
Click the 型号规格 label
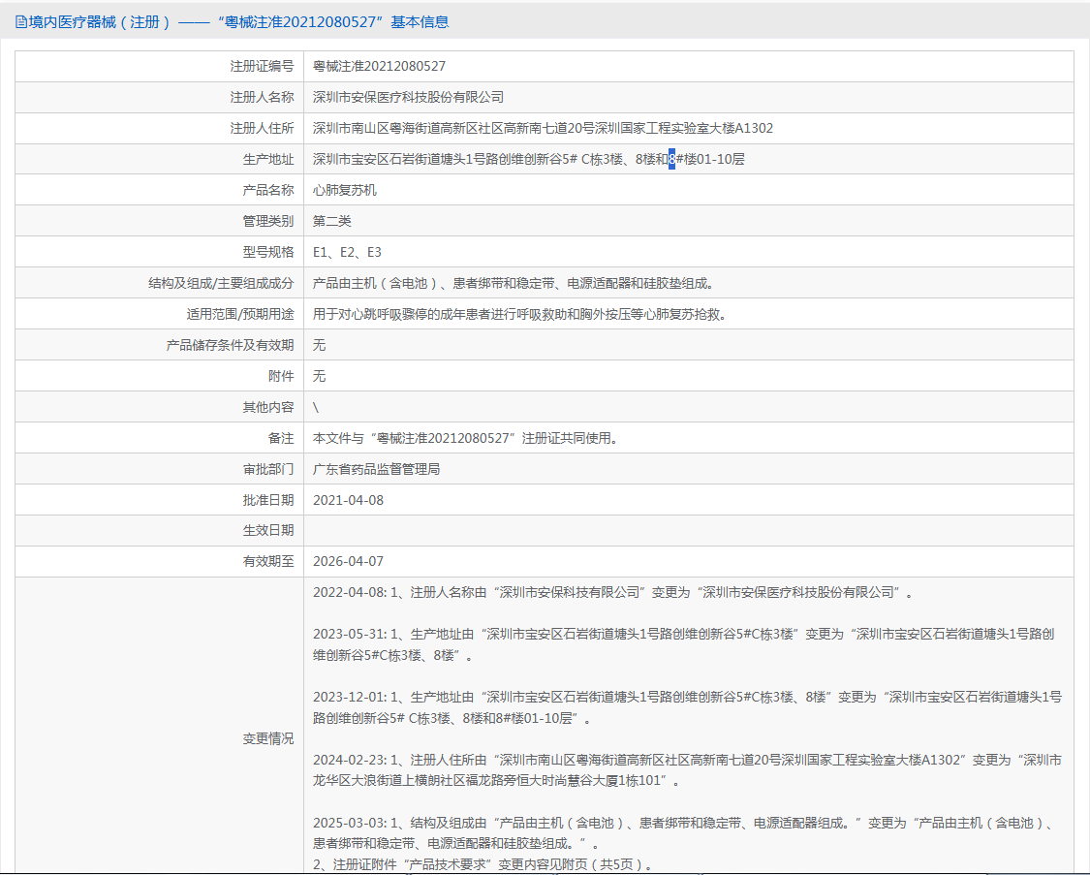click(x=268, y=252)
